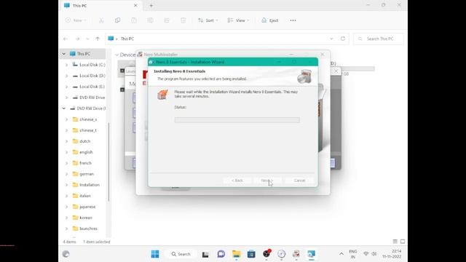Click the installation progress bar

click(x=237, y=120)
